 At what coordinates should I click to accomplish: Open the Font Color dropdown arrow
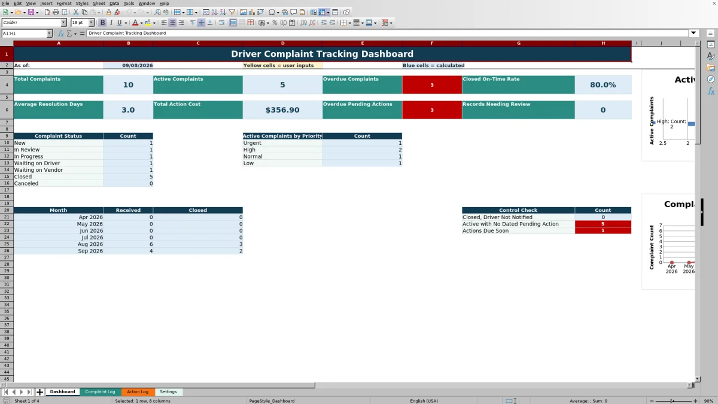click(x=141, y=23)
